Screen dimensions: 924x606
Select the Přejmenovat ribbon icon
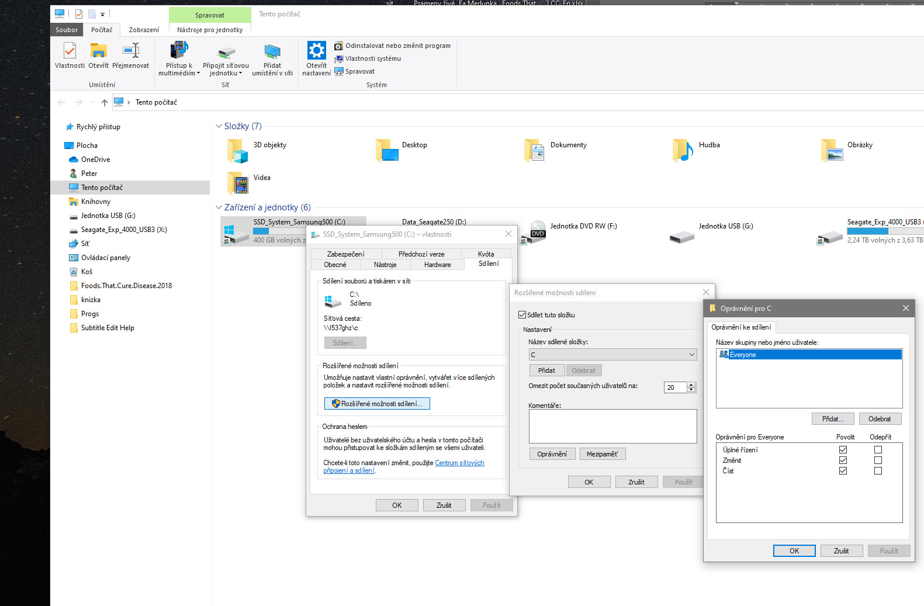point(130,56)
